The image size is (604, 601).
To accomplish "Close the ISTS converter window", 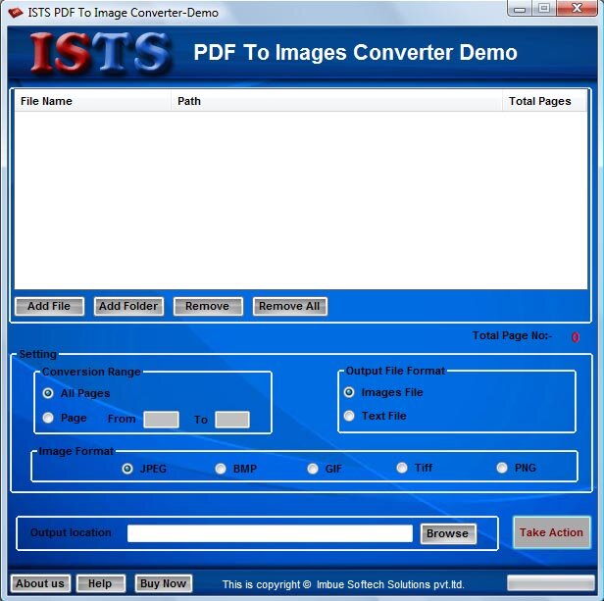I will click(x=577, y=9).
